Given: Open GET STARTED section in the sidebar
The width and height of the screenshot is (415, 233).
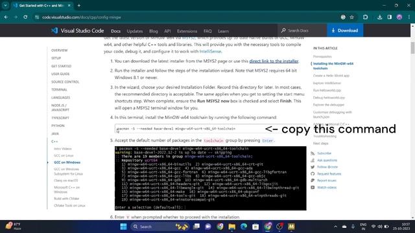Looking at the screenshot, I should 61,66.
